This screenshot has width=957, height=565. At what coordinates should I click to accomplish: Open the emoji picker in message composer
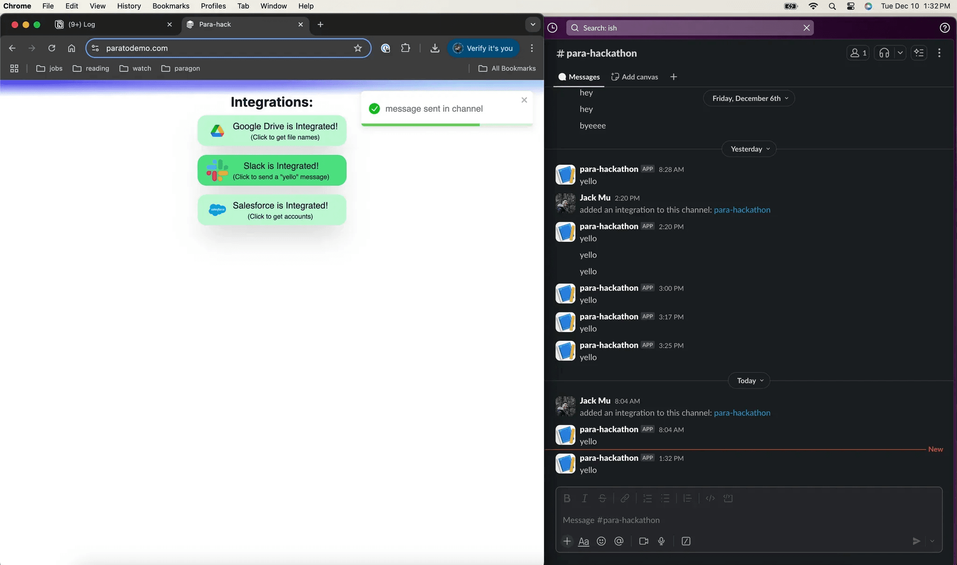(x=601, y=541)
